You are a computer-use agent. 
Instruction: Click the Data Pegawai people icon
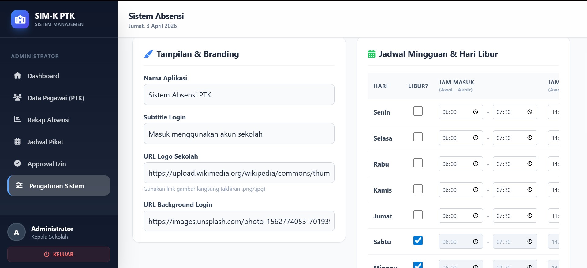pyautogui.click(x=17, y=97)
